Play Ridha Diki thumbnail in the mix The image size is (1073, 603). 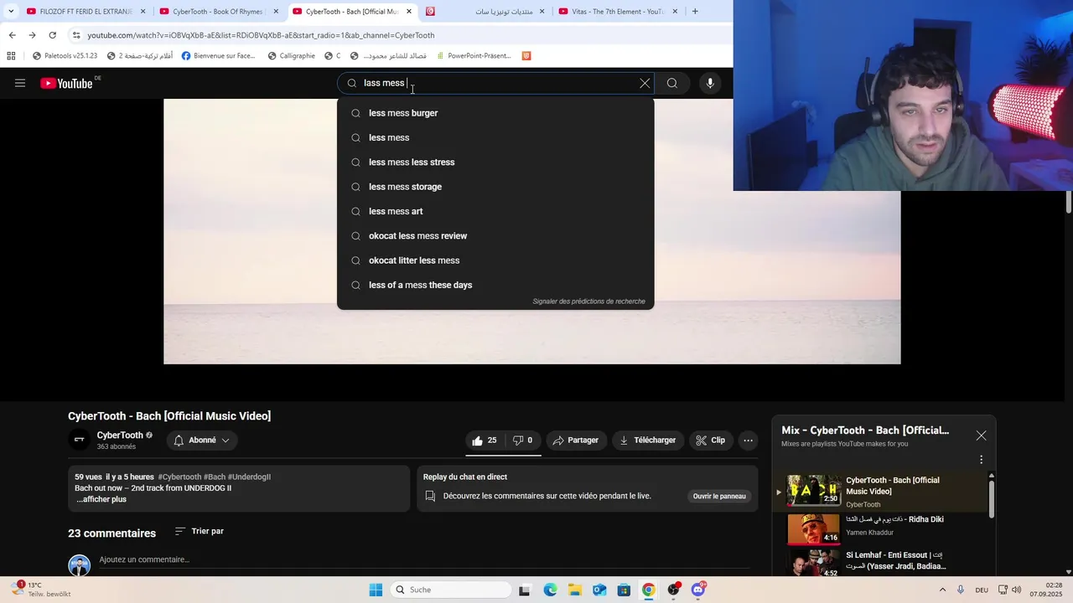tap(814, 529)
